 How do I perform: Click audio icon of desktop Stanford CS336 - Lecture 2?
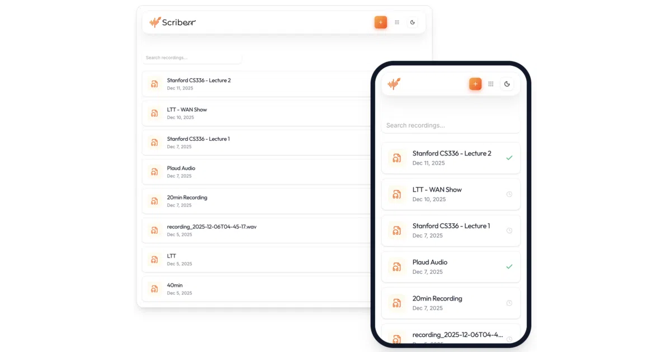tap(154, 84)
